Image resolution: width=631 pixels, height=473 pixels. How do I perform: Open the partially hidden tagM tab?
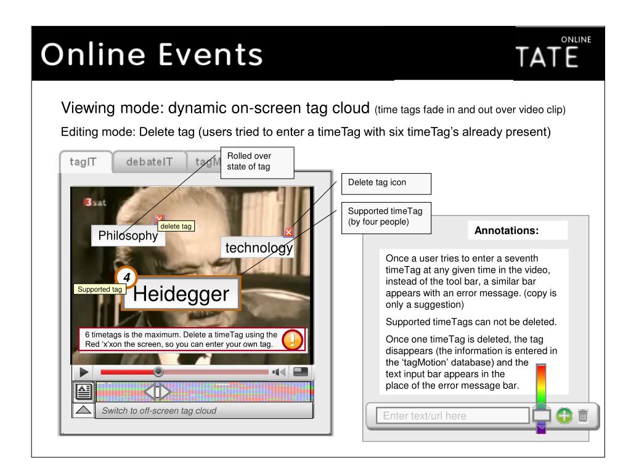click(204, 162)
